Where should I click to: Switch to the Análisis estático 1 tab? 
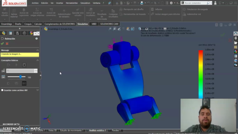(x=97, y=130)
